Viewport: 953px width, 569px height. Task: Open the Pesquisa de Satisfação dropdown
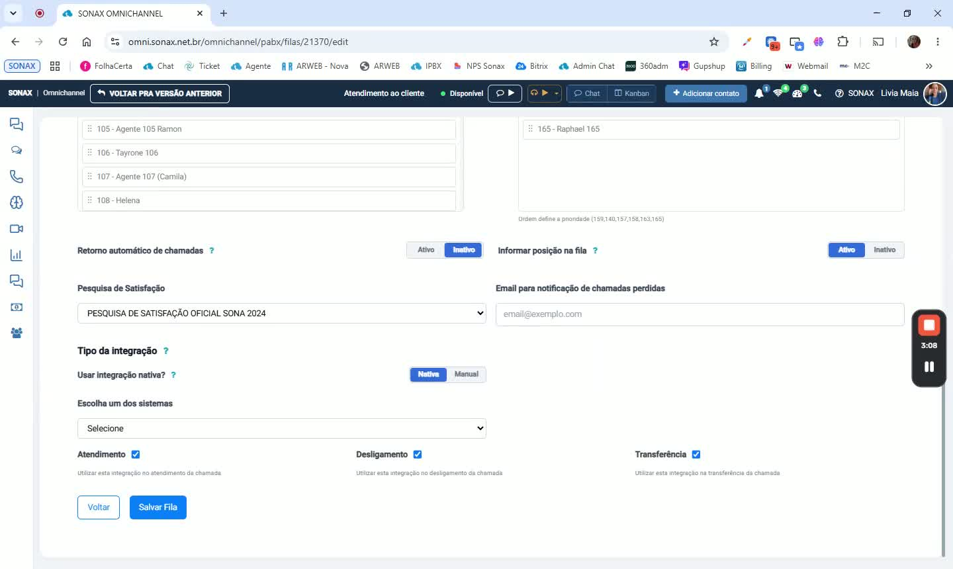click(282, 314)
